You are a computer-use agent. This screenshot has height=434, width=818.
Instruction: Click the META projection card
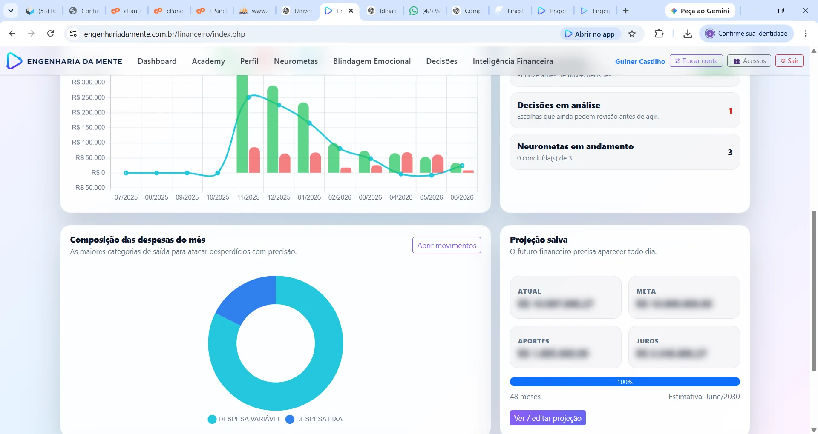tap(684, 297)
